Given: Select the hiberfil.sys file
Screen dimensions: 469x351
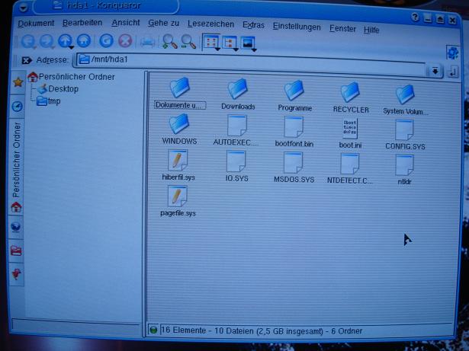Looking at the screenshot, I should [178, 165].
